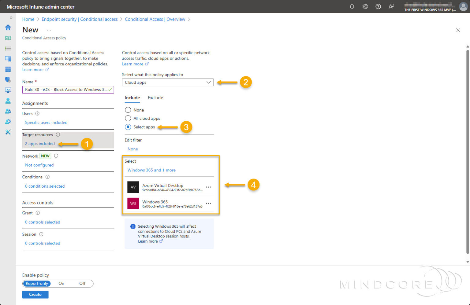
Task: Select Endpoint security in the sidebar
Action: (x=8, y=79)
